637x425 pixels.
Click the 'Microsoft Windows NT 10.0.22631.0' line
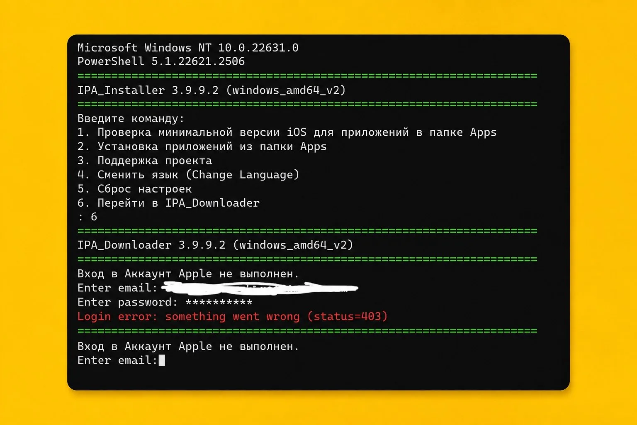pos(188,48)
